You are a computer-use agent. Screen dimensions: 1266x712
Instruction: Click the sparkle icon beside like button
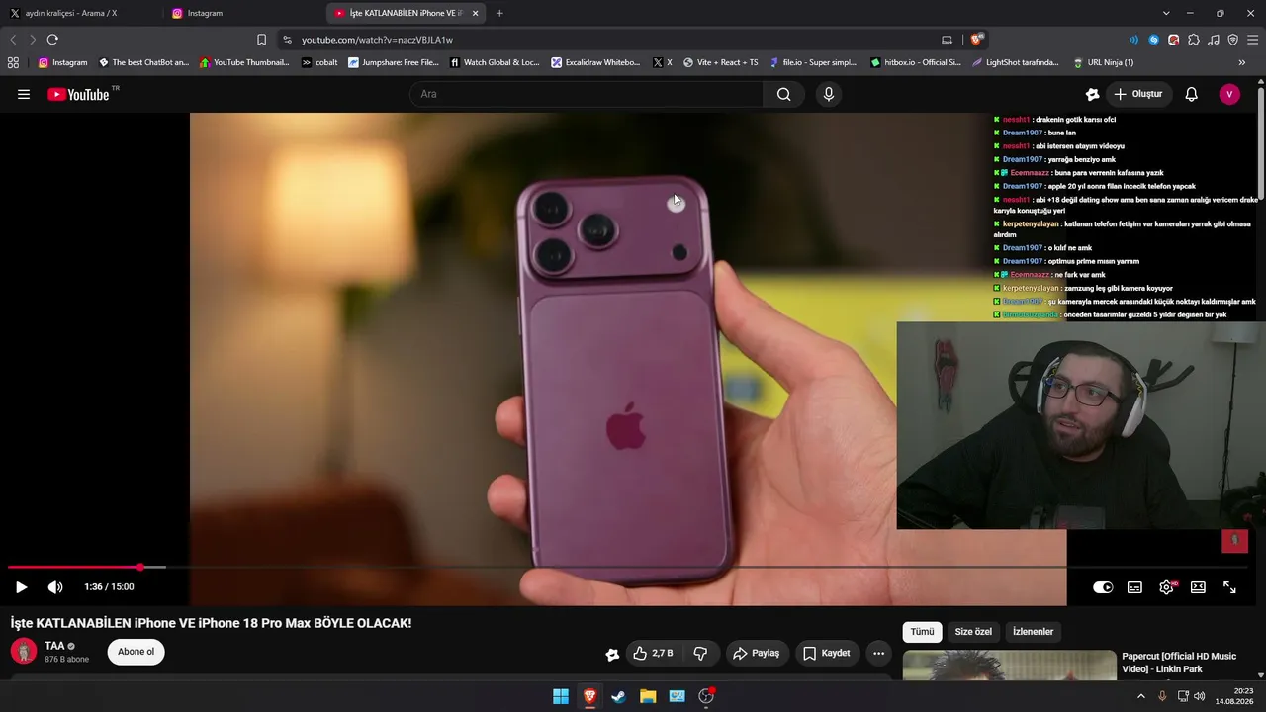(x=612, y=654)
